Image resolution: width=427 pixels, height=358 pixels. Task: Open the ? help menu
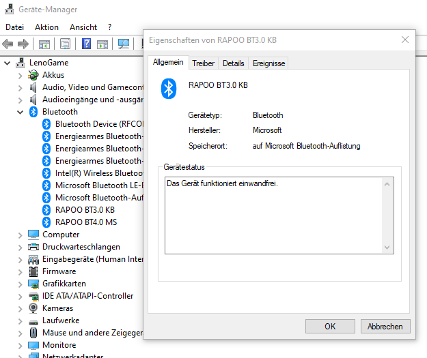[109, 27]
